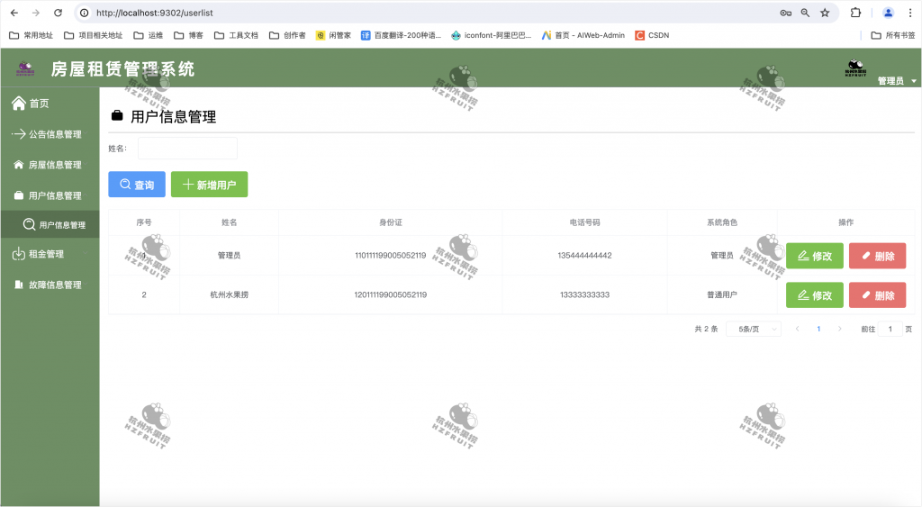Expand the 管理员 user dropdown
This screenshot has height=507, width=922.
click(897, 81)
